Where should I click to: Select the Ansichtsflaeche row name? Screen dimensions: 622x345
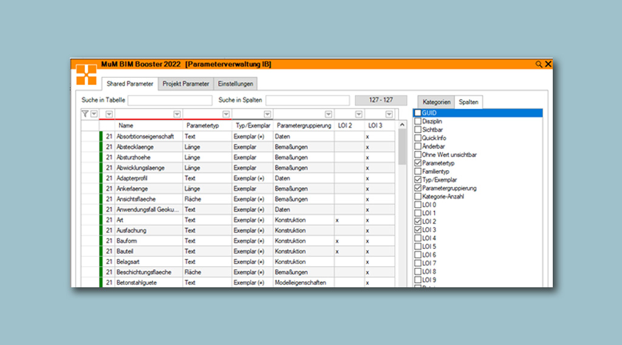pyautogui.click(x=136, y=199)
